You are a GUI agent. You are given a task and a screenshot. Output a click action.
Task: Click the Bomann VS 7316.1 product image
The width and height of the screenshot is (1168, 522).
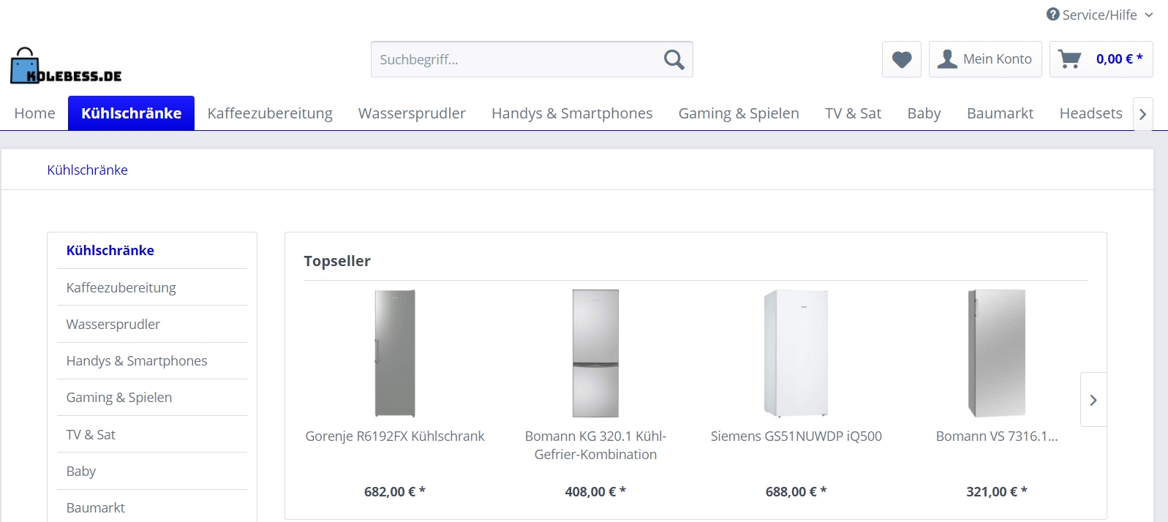pos(996,354)
